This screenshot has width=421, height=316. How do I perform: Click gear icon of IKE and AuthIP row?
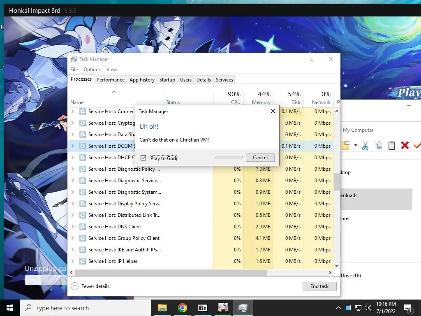(x=82, y=250)
